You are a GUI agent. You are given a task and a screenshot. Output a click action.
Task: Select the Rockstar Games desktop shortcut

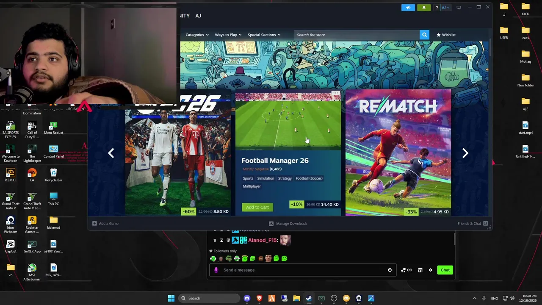coord(32,225)
